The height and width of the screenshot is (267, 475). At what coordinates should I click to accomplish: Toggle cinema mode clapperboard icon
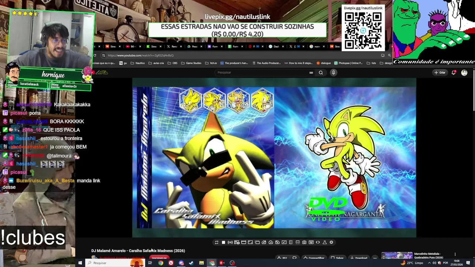coord(243,242)
